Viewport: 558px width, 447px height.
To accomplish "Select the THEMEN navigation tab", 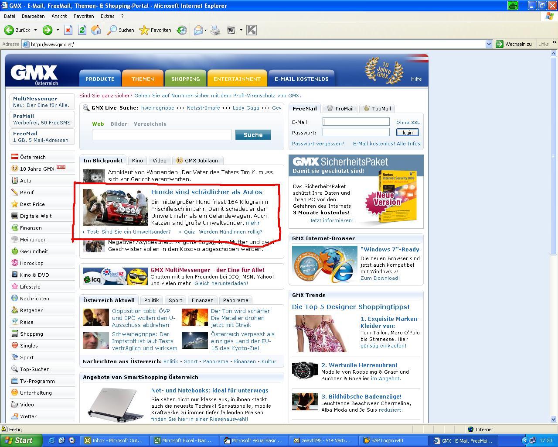I will (143, 79).
